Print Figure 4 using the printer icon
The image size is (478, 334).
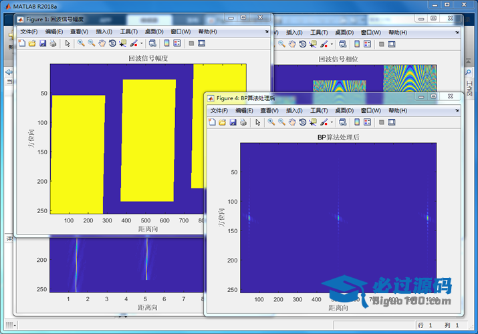click(243, 122)
